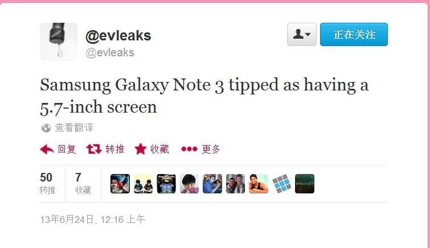Screen dimensions: 430x248
Task: Click the cartoon character avatar
Action: point(166,184)
